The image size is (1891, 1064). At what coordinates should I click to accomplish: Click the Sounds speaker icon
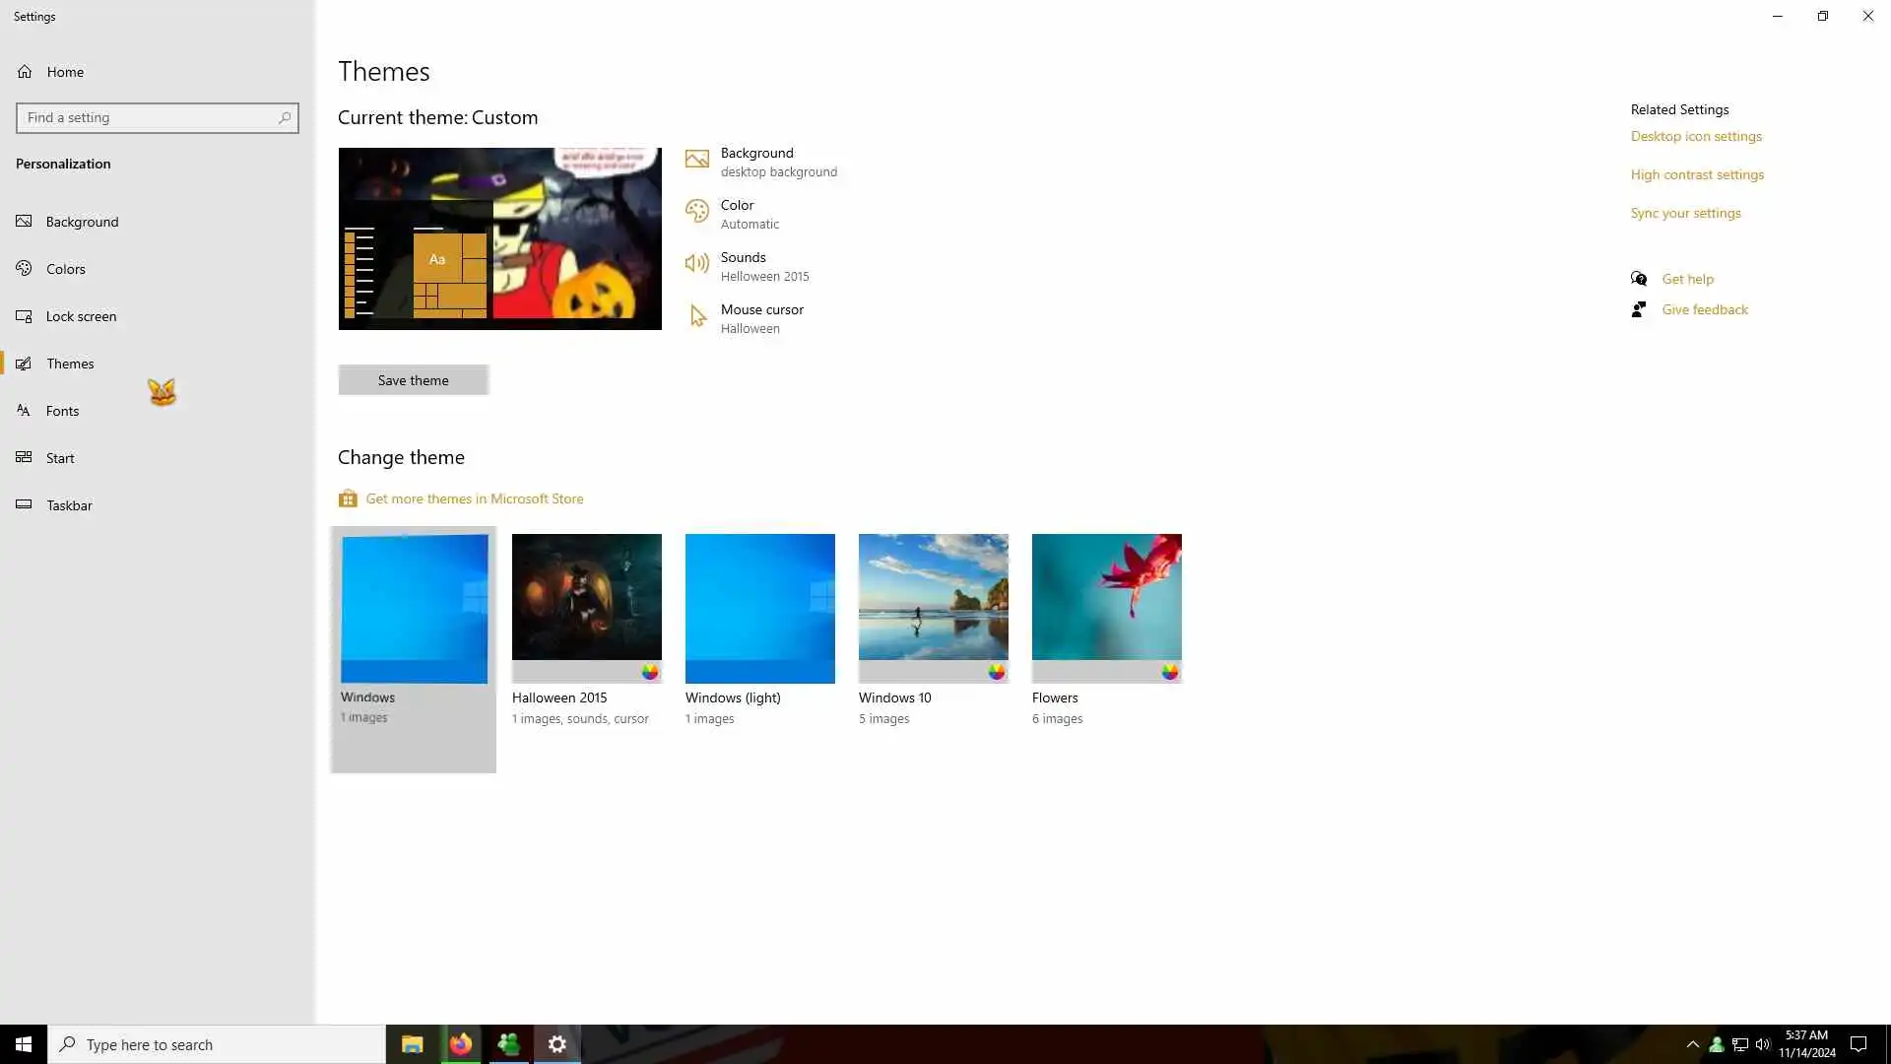696,263
